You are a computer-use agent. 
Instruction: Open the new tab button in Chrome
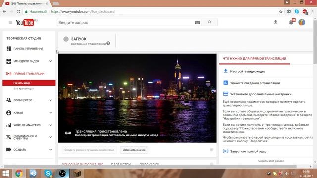pos(55,4)
